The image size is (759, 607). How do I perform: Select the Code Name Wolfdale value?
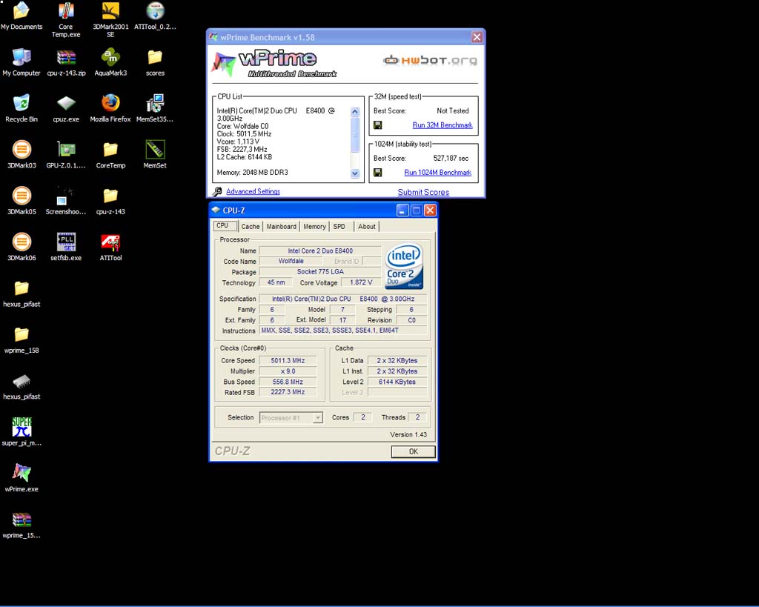291,261
